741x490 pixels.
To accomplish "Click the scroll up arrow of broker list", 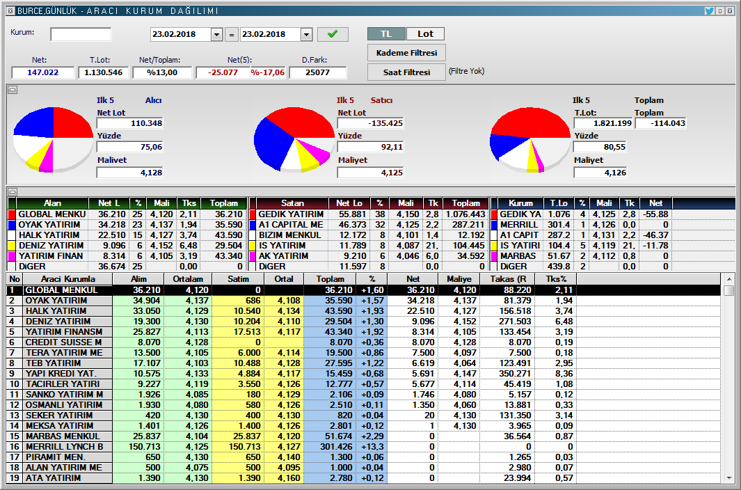I will click(x=728, y=279).
